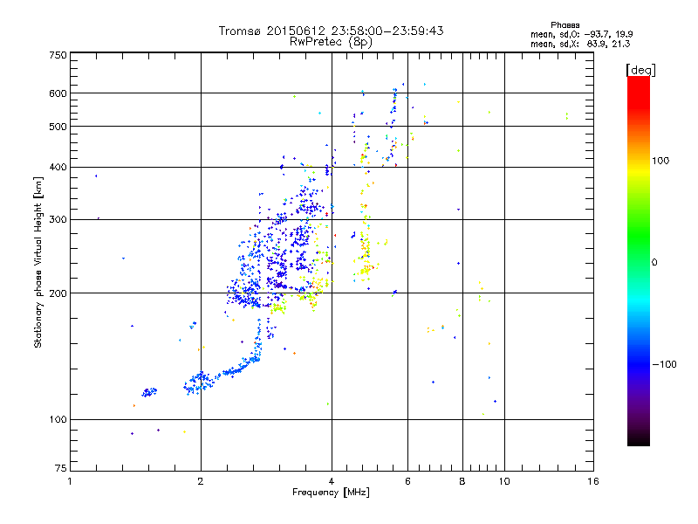Click the y-axis tick label '75'
The image size is (698, 524).
[61, 468]
